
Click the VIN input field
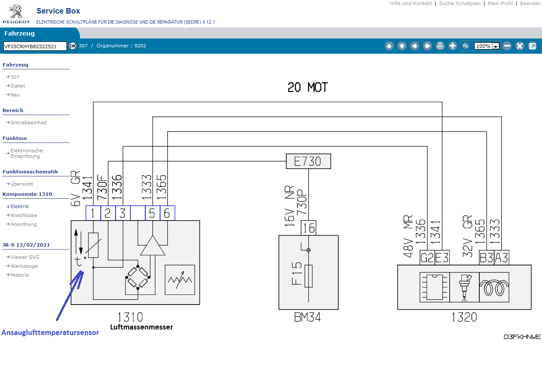[35, 46]
